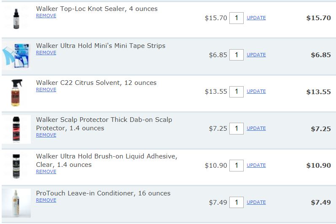Focus the C22 Citrus Solvent quantity field
Screen dimensions: 336x224
237,91
